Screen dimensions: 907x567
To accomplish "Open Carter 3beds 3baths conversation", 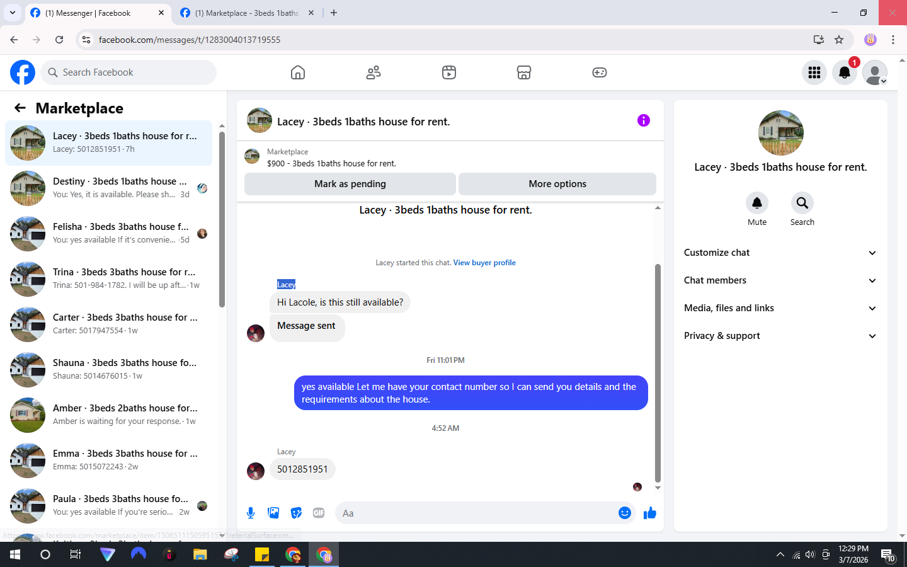I will (x=108, y=324).
